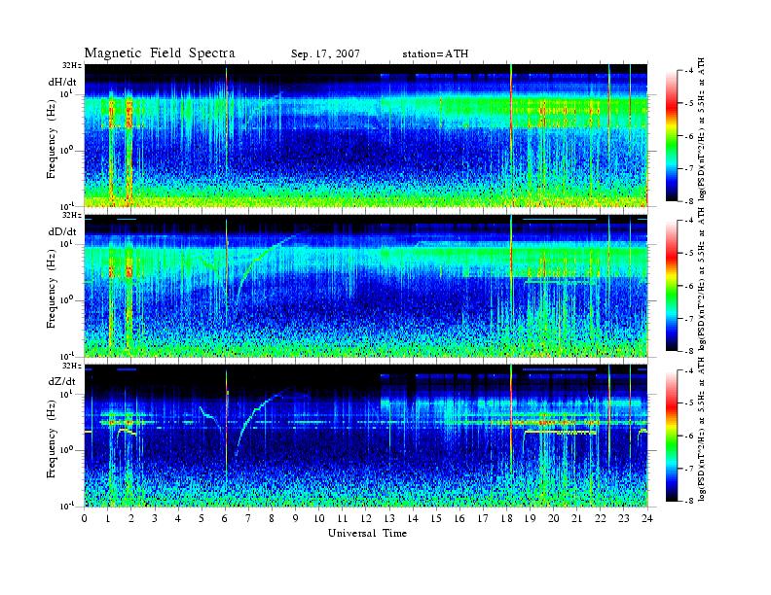
Task: Click the x-axis tick label "12"
Action: tap(366, 518)
